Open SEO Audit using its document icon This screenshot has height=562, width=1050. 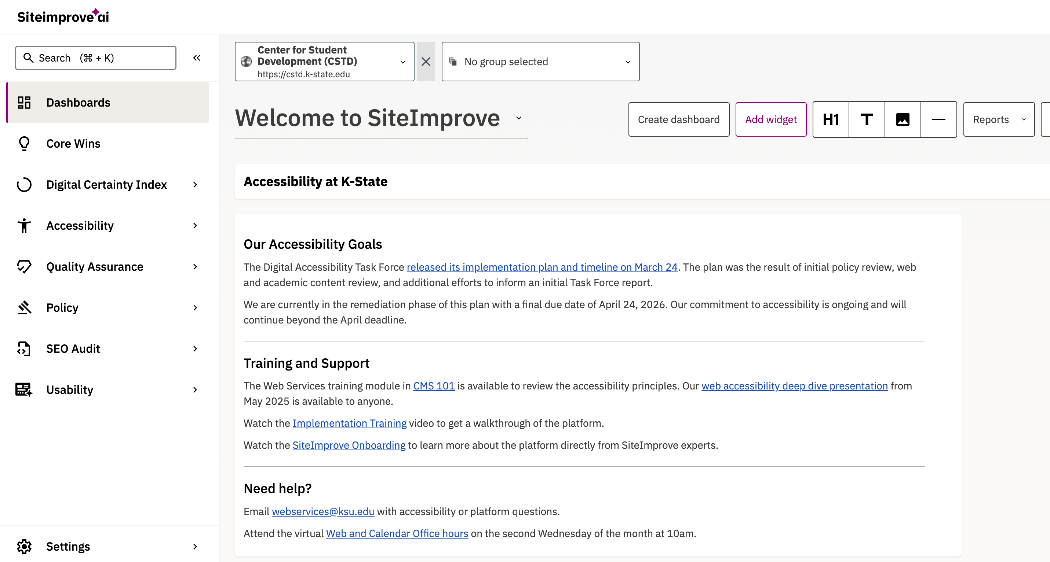pyautogui.click(x=24, y=348)
